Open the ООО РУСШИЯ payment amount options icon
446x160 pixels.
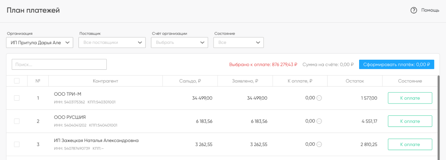319,121
